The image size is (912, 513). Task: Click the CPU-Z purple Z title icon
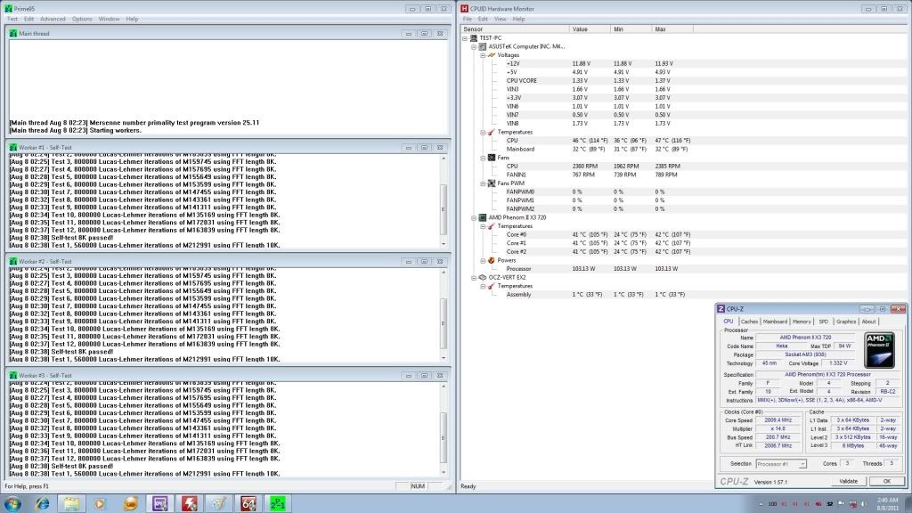click(721, 309)
